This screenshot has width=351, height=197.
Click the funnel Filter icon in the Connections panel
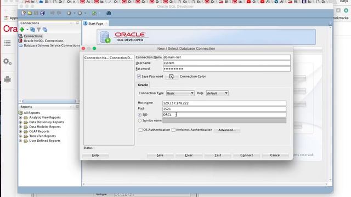[39, 30]
